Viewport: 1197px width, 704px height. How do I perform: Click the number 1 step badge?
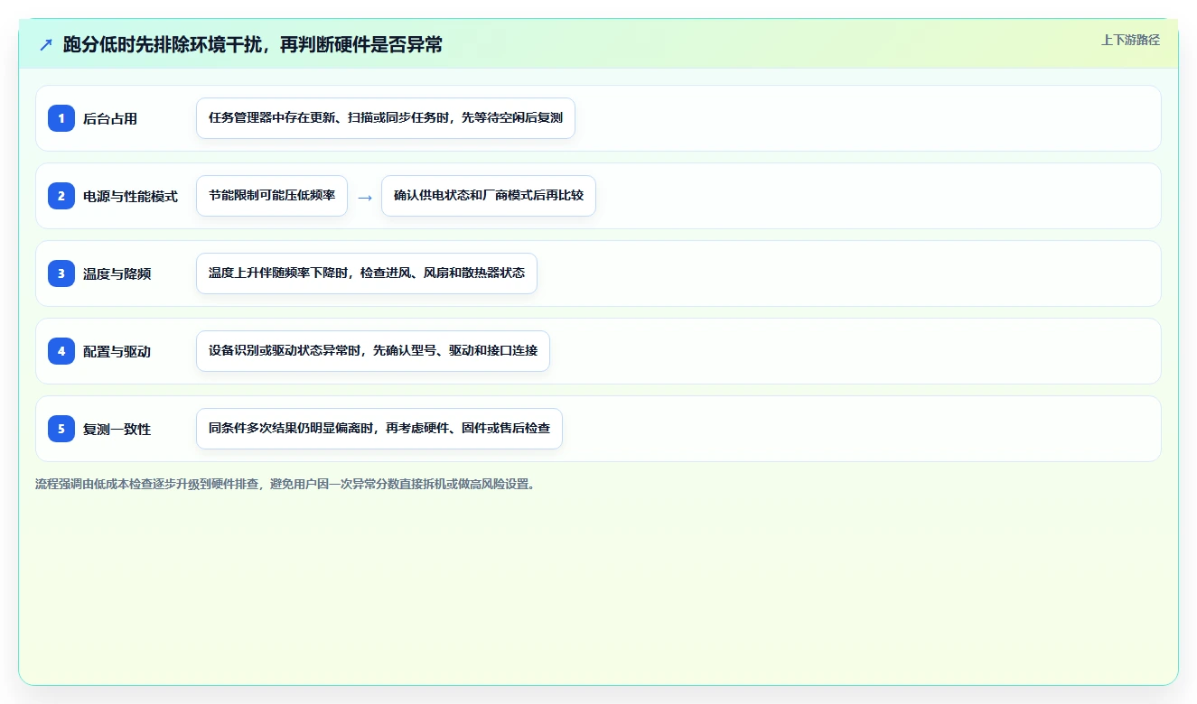[x=61, y=118]
